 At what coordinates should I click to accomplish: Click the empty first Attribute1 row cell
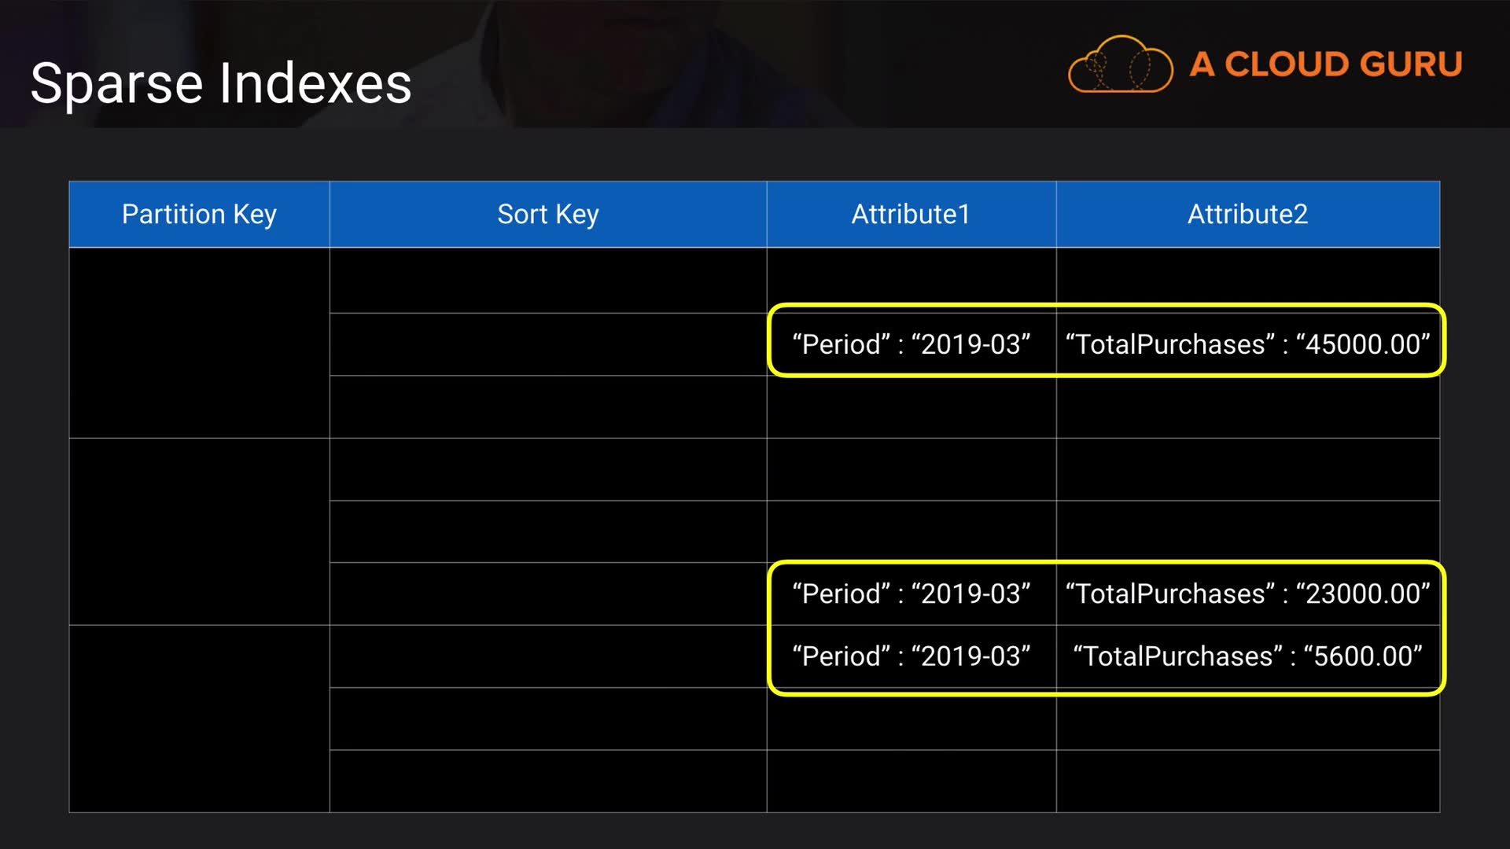pyautogui.click(x=911, y=281)
